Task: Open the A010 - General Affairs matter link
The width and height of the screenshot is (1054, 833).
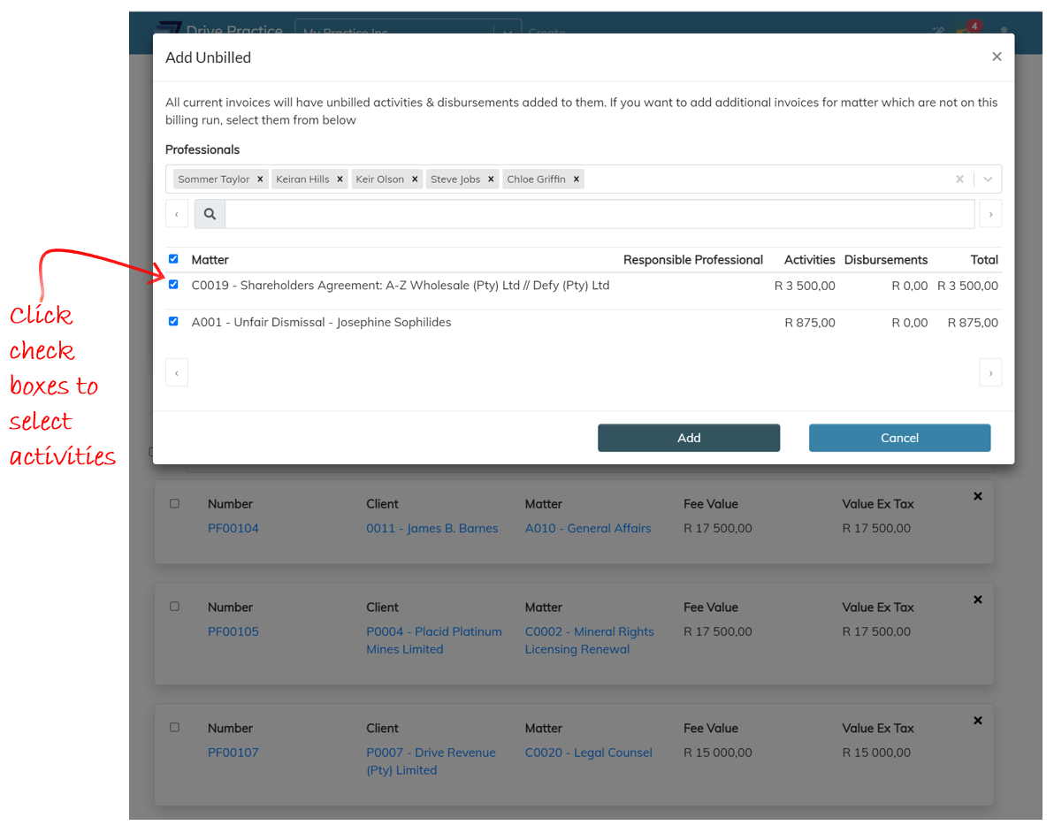Action: (x=587, y=529)
